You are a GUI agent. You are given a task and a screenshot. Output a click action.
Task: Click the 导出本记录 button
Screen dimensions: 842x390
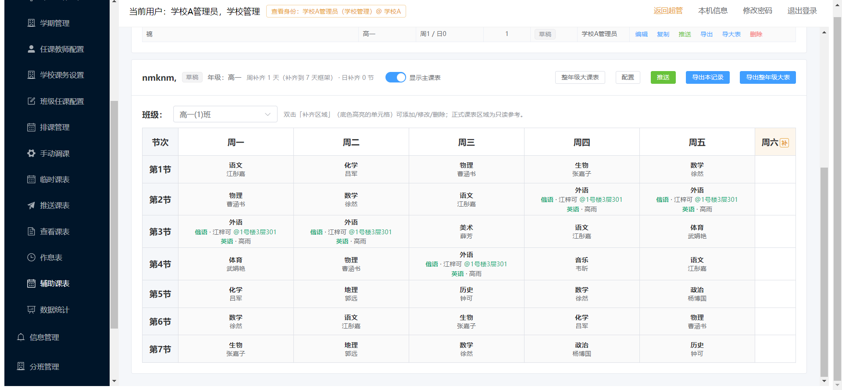coord(707,77)
